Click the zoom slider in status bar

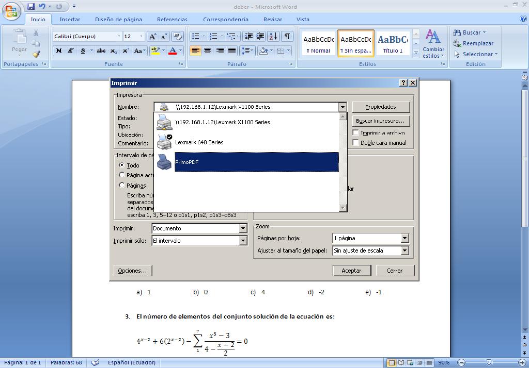pos(490,362)
